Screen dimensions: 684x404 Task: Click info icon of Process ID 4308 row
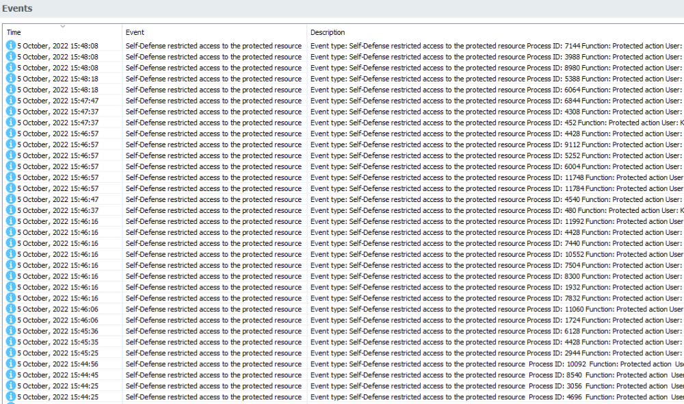click(x=11, y=111)
